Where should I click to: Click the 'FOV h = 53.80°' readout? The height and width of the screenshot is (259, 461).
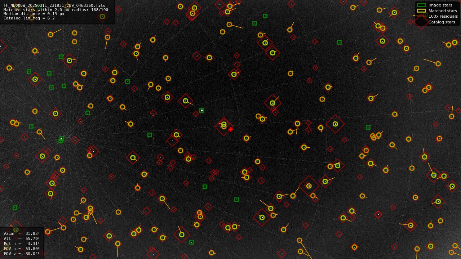tap(22, 249)
